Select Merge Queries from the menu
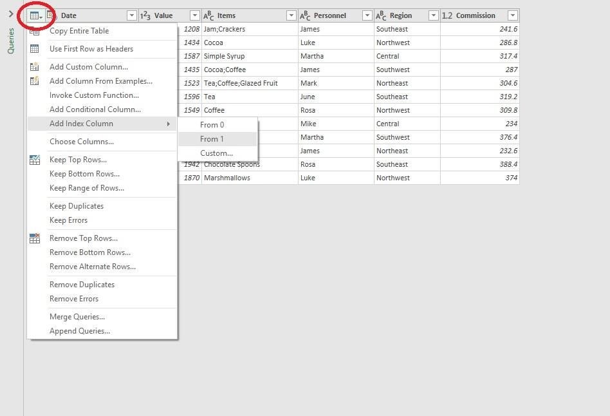 [x=77, y=316]
